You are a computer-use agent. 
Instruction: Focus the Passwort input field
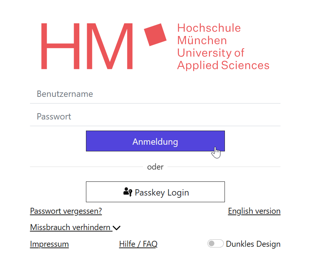pos(155,117)
